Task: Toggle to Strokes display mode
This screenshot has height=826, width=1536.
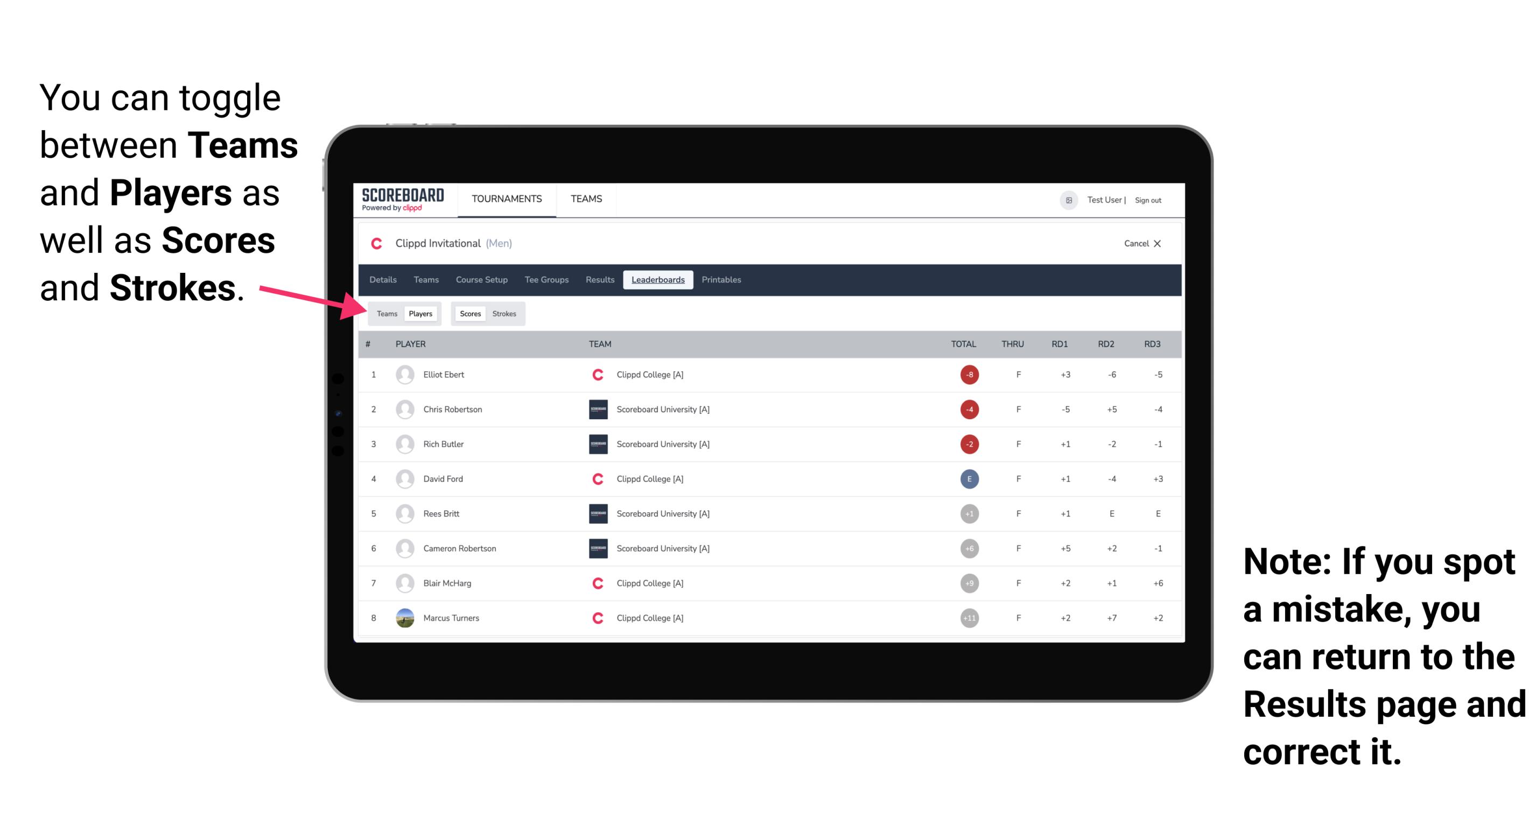Action: 506,313
